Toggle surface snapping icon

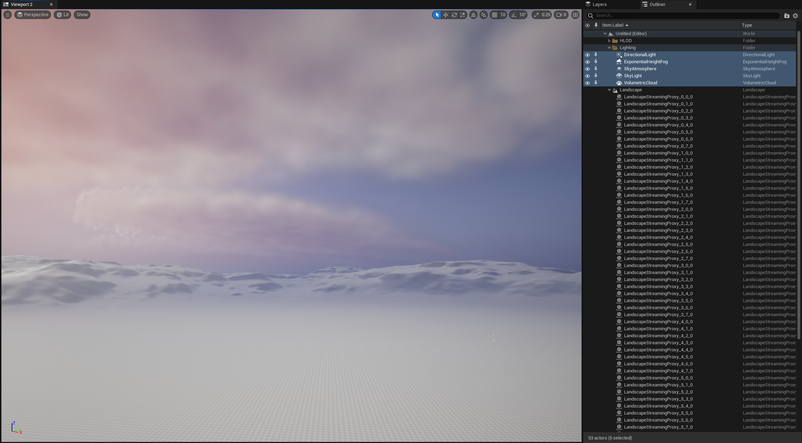pyautogui.click(x=483, y=15)
